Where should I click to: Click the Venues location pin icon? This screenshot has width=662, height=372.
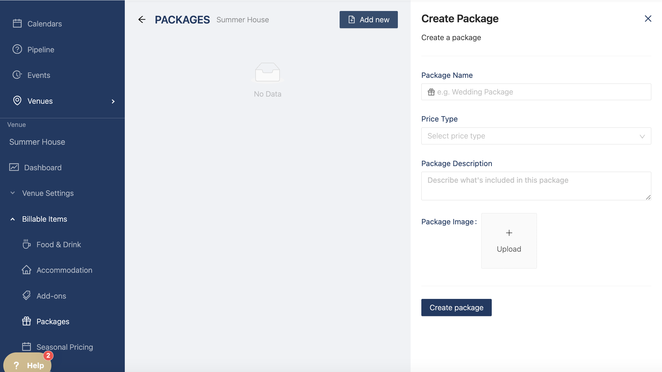(17, 101)
